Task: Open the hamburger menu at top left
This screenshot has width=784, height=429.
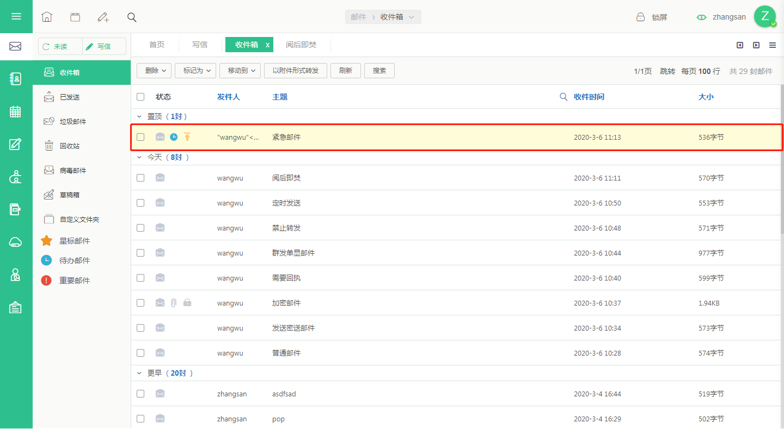Action: 16,16
